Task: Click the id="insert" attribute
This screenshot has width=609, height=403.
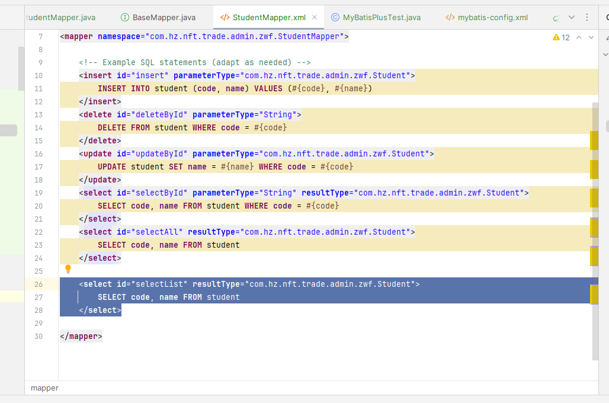Action: point(142,75)
